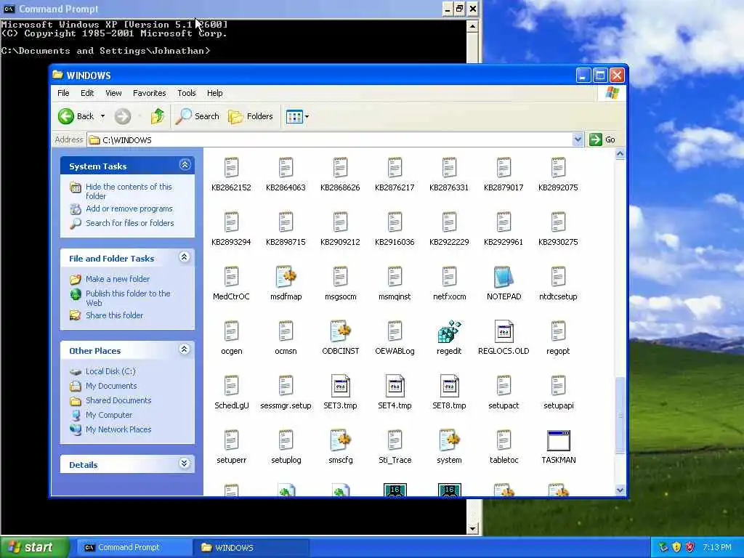
Task: Select the KB2930275 log file
Action: (558, 222)
